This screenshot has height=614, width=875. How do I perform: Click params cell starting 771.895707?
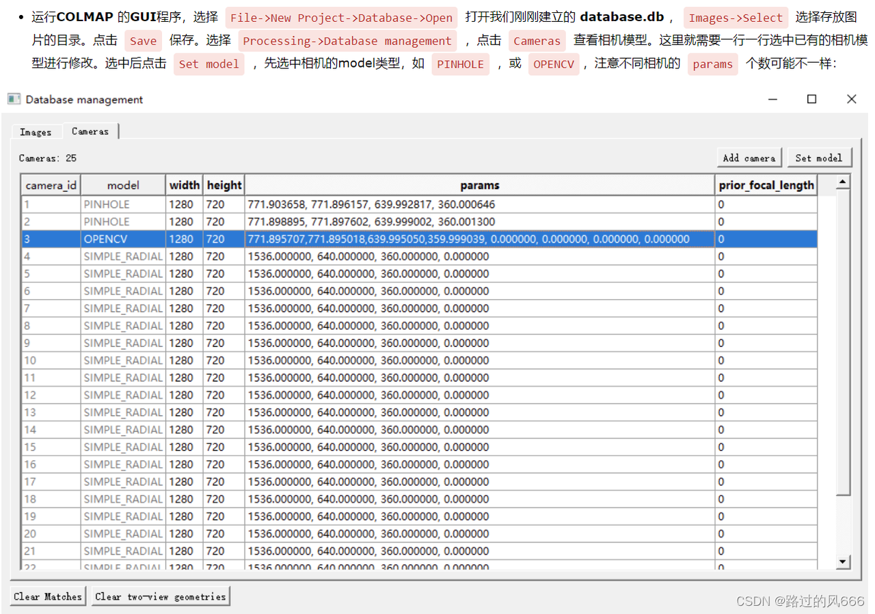[480, 239]
